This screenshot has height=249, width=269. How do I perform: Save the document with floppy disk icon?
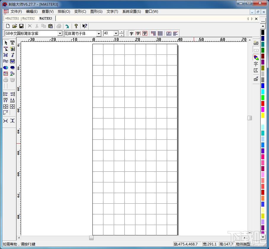pos(21,26)
